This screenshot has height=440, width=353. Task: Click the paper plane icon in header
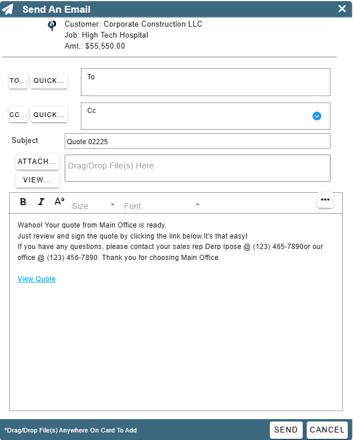(x=8, y=9)
